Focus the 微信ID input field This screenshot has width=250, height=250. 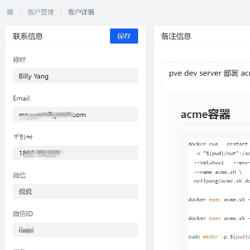(x=76, y=230)
